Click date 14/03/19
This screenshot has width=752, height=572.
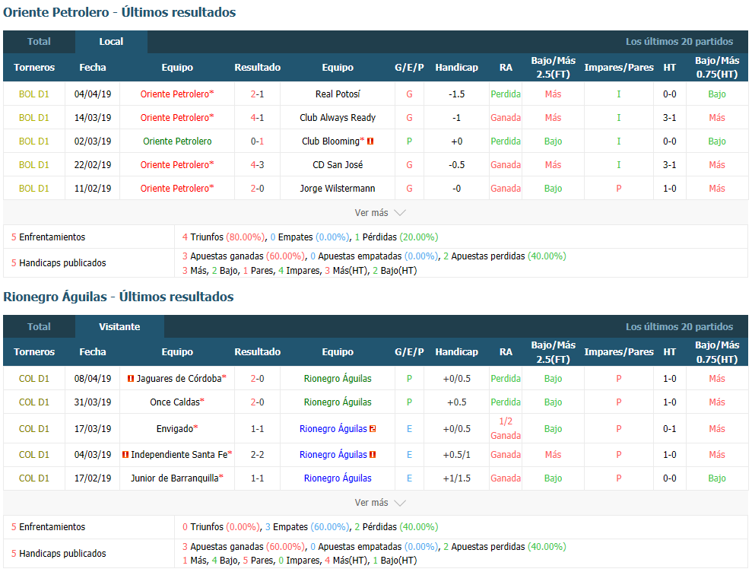93,118
